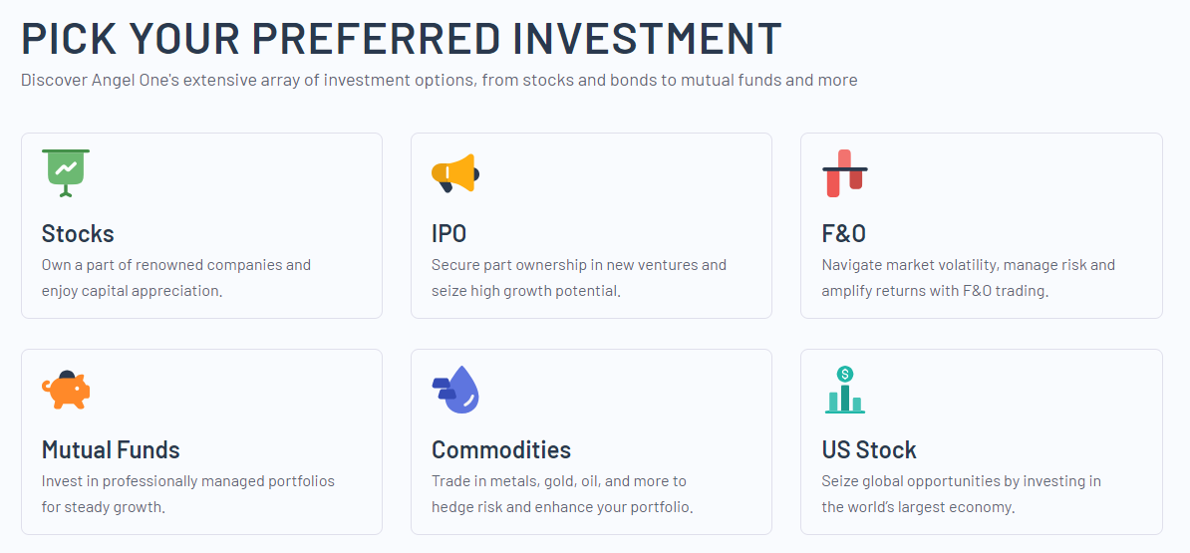This screenshot has width=1190, height=553.
Task: Open the US Stock heading
Action: coord(869,450)
